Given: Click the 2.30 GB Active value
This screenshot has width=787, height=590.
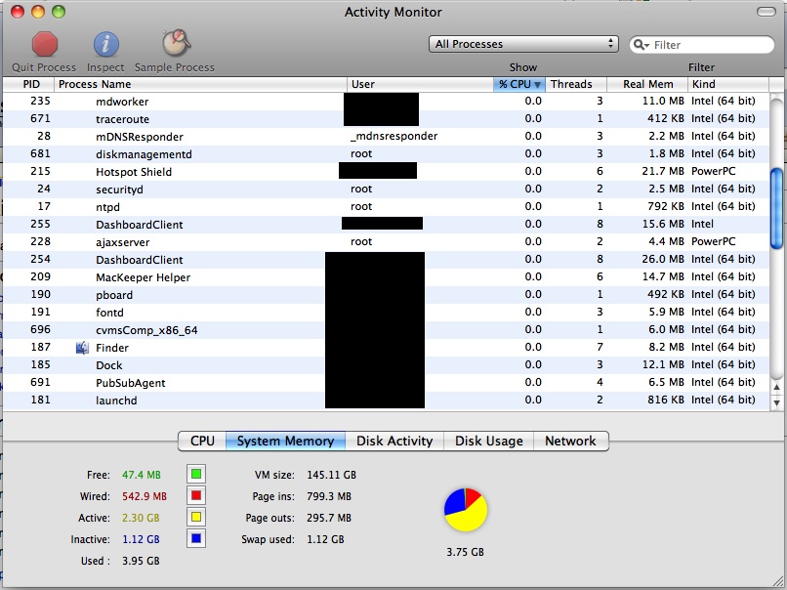Looking at the screenshot, I should pyautogui.click(x=141, y=518).
